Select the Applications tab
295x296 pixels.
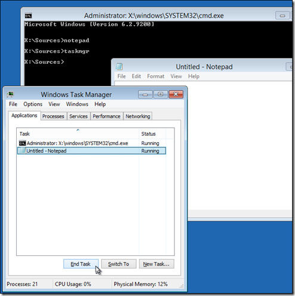tap(24, 116)
